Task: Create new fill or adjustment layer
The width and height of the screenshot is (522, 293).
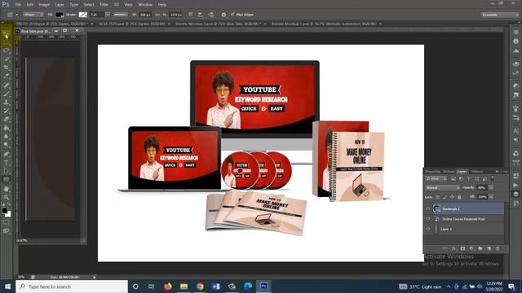Action: click(471, 248)
